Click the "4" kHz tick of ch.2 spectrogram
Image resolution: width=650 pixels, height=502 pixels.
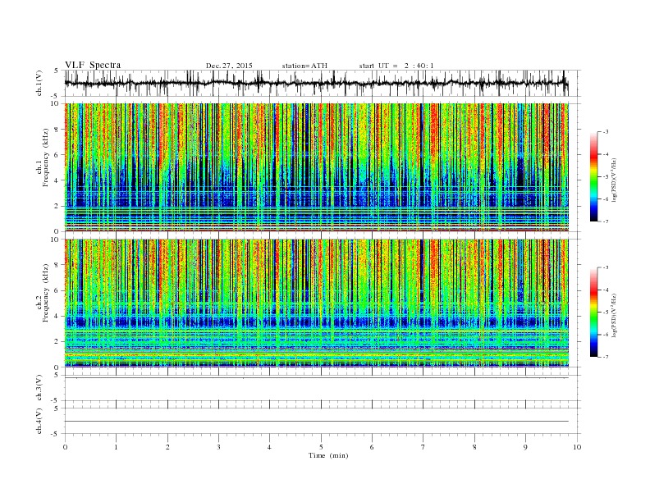[x=57, y=316]
